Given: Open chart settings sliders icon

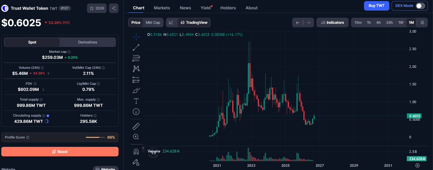Looking at the screenshot, I should pos(422,22).
